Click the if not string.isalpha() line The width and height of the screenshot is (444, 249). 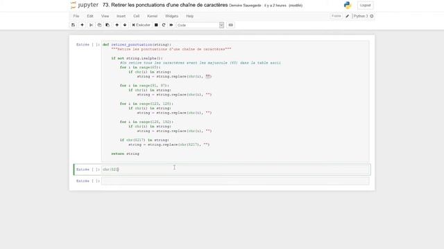[137, 58]
